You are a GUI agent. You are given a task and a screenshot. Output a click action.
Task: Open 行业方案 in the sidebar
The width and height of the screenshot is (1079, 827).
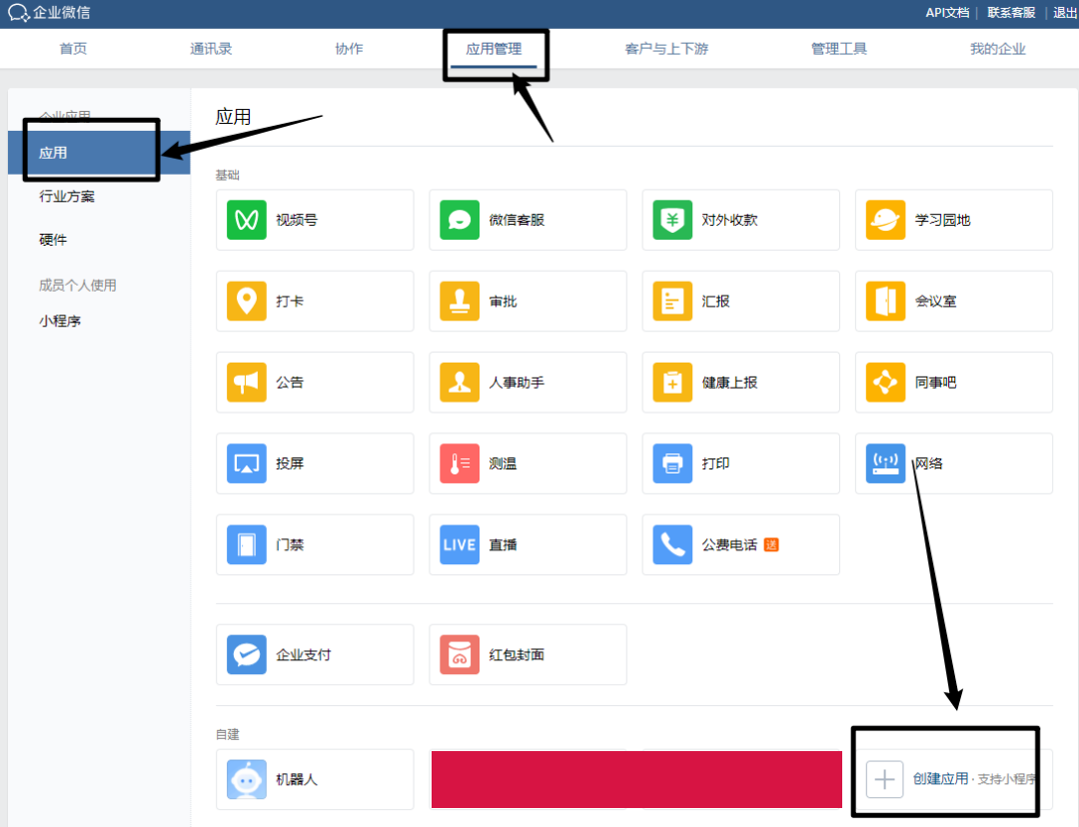tap(67, 196)
